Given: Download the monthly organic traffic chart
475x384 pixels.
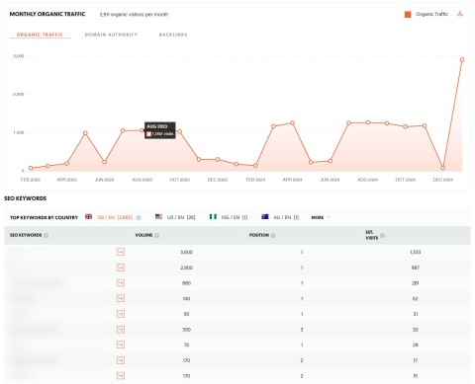Looking at the screenshot, I should tap(460, 14).
